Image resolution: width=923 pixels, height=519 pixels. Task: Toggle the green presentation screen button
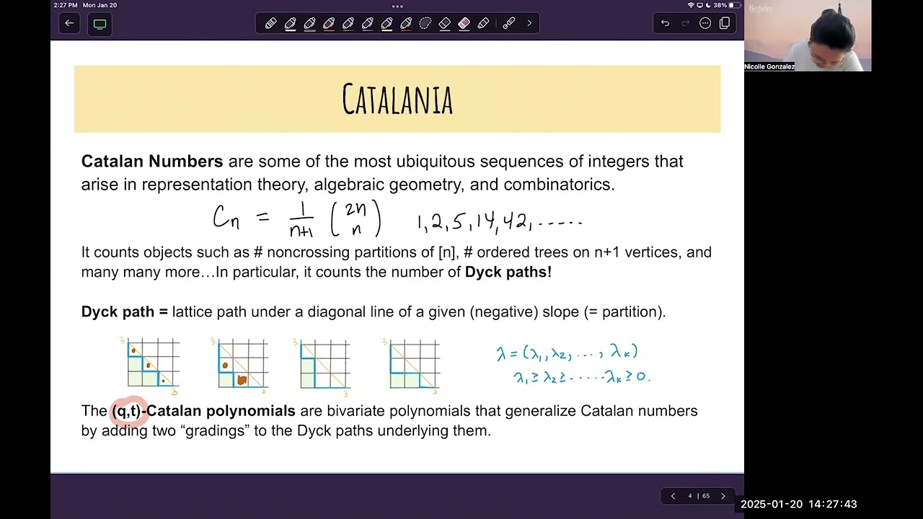(100, 24)
